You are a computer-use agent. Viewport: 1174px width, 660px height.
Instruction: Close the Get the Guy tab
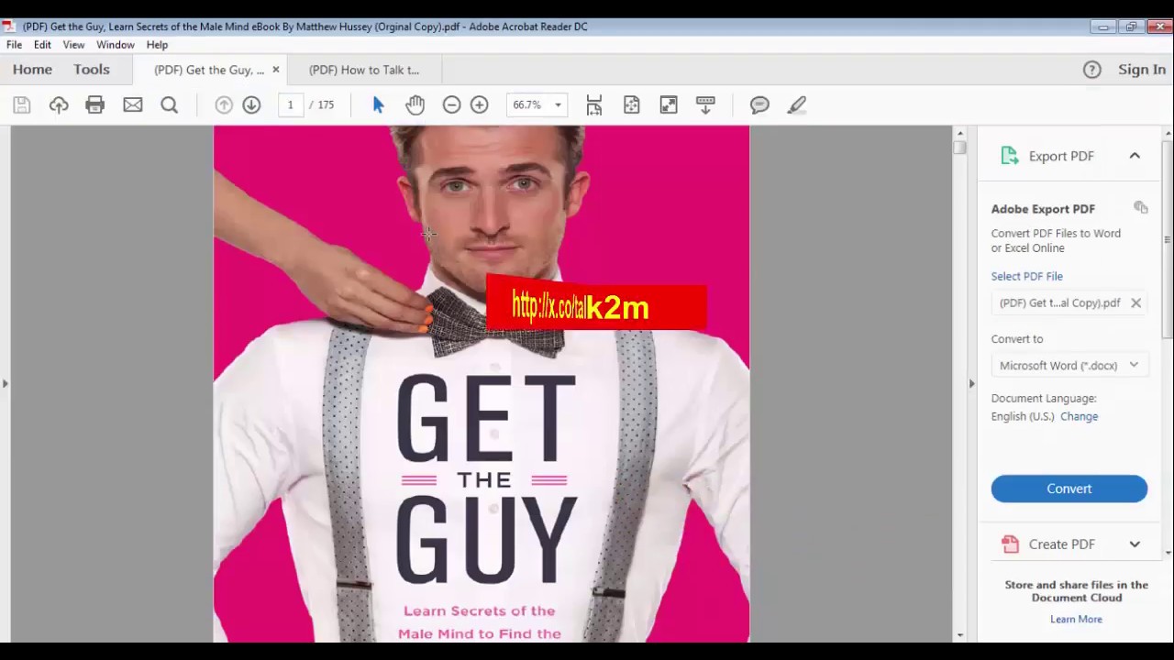click(275, 70)
